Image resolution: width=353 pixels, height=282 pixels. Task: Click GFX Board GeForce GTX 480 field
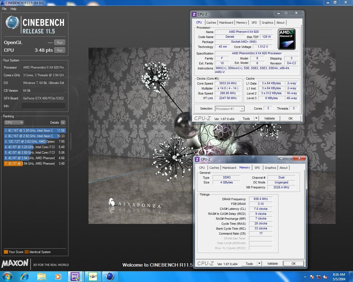coord(44,98)
